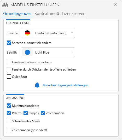Viewport: 122px width, 140px height.
Task: Uncheck the Palette checkbox
Action: click(9, 113)
